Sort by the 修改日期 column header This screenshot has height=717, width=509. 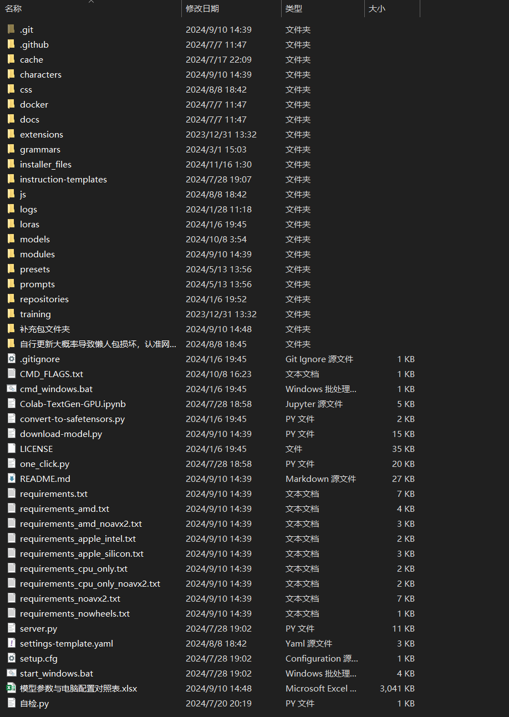202,8
